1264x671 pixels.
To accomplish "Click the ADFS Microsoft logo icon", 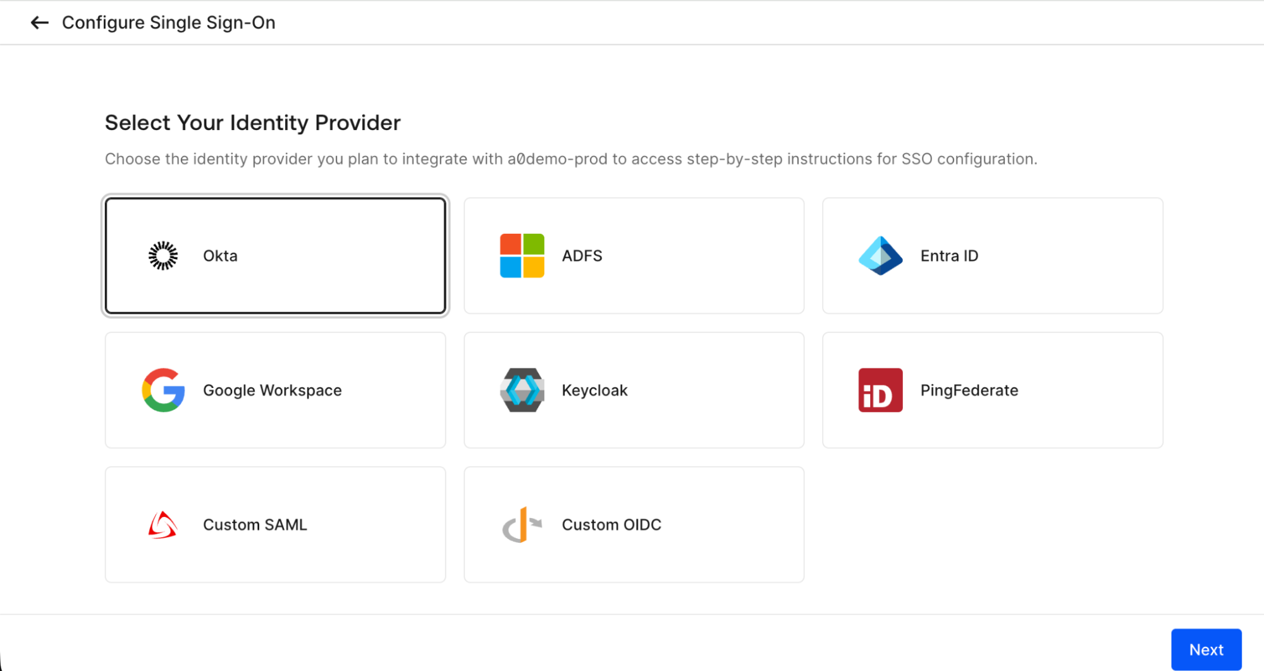I will pyautogui.click(x=521, y=255).
